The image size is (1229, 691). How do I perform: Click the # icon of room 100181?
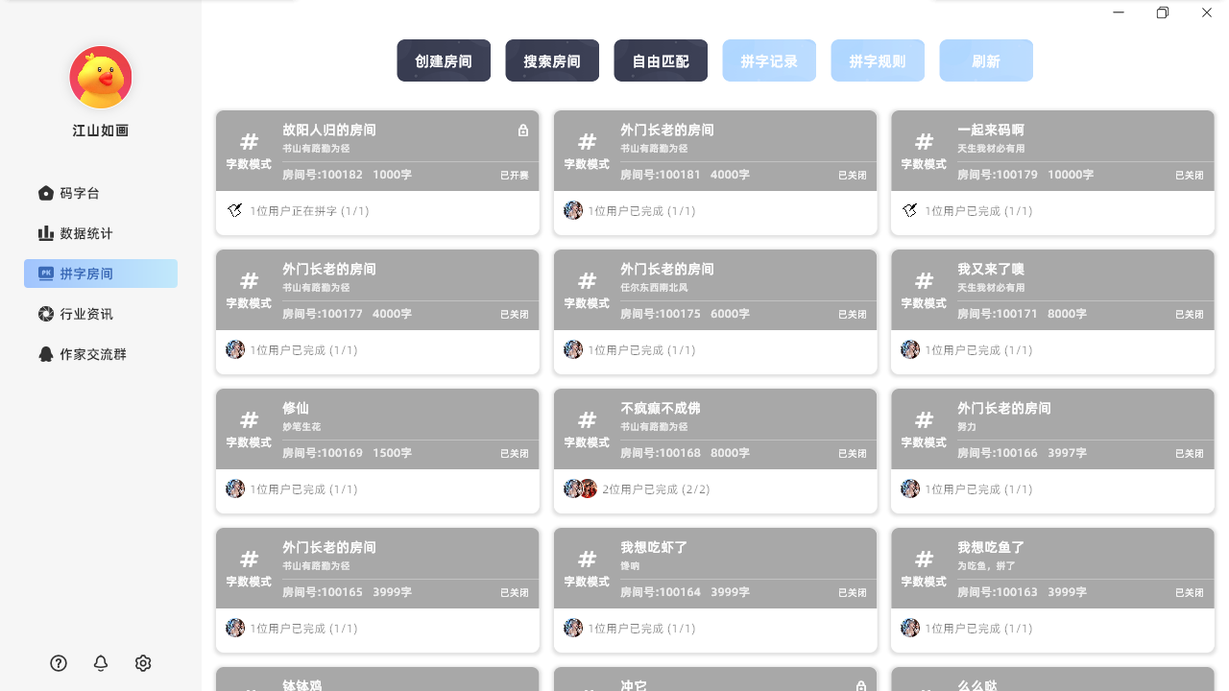coord(587,142)
